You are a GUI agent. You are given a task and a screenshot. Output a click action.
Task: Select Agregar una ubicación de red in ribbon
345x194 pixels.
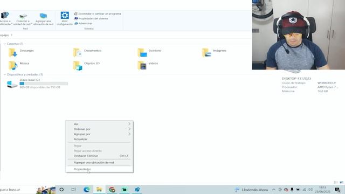[x=43, y=18]
